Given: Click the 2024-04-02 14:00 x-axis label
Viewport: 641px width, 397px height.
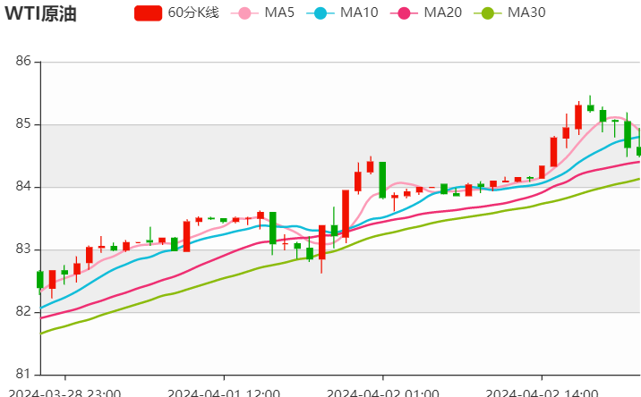Looking at the screenshot, I should coord(542,393).
